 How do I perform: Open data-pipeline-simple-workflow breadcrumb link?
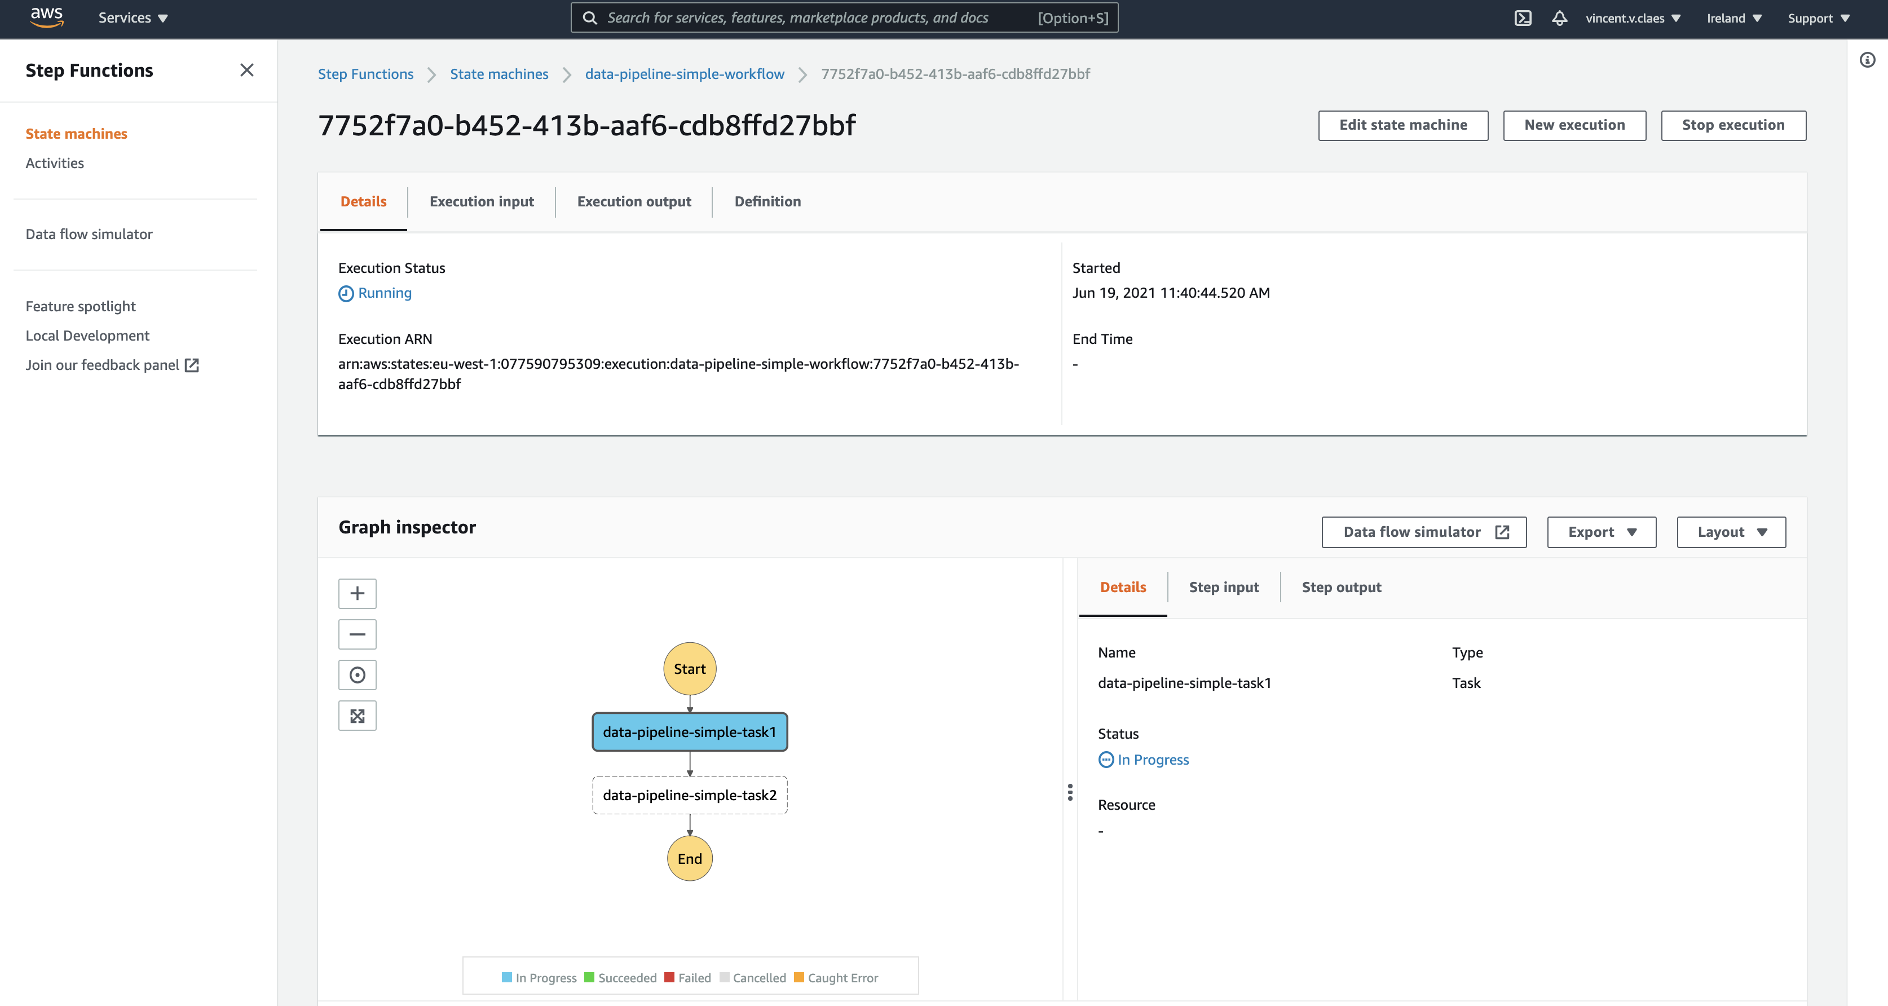(x=684, y=74)
